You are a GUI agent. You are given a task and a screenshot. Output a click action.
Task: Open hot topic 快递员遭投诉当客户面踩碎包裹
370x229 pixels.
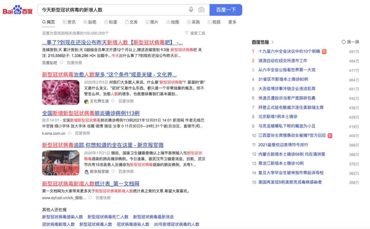pyautogui.click(x=287, y=98)
